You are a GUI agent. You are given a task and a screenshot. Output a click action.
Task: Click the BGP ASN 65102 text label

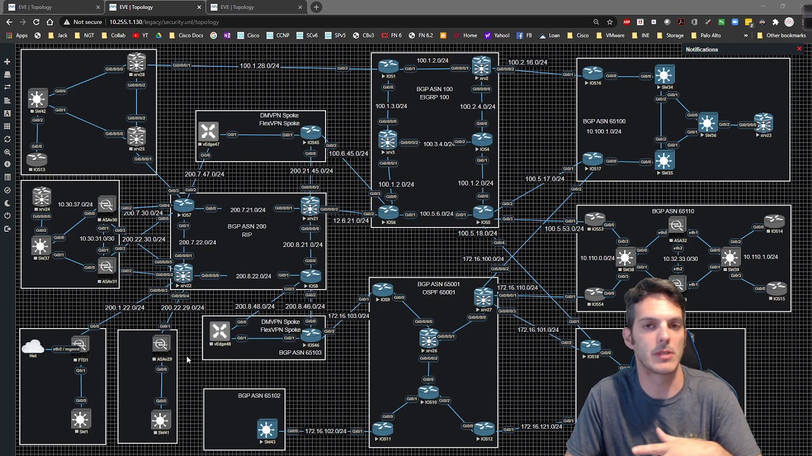pyautogui.click(x=259, y=396)
